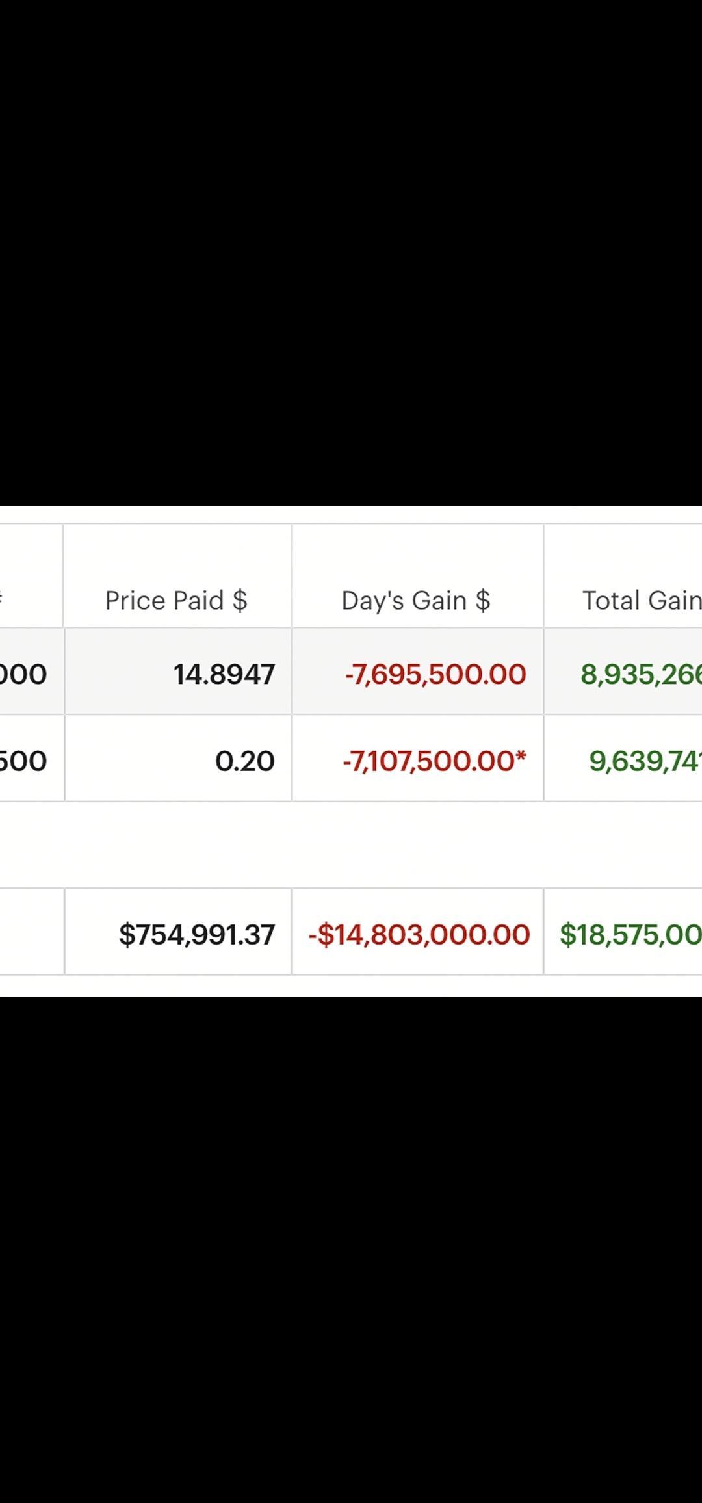Tap the black area above the table
This screenshot has height=1503, width=702.
click(351, 254)
